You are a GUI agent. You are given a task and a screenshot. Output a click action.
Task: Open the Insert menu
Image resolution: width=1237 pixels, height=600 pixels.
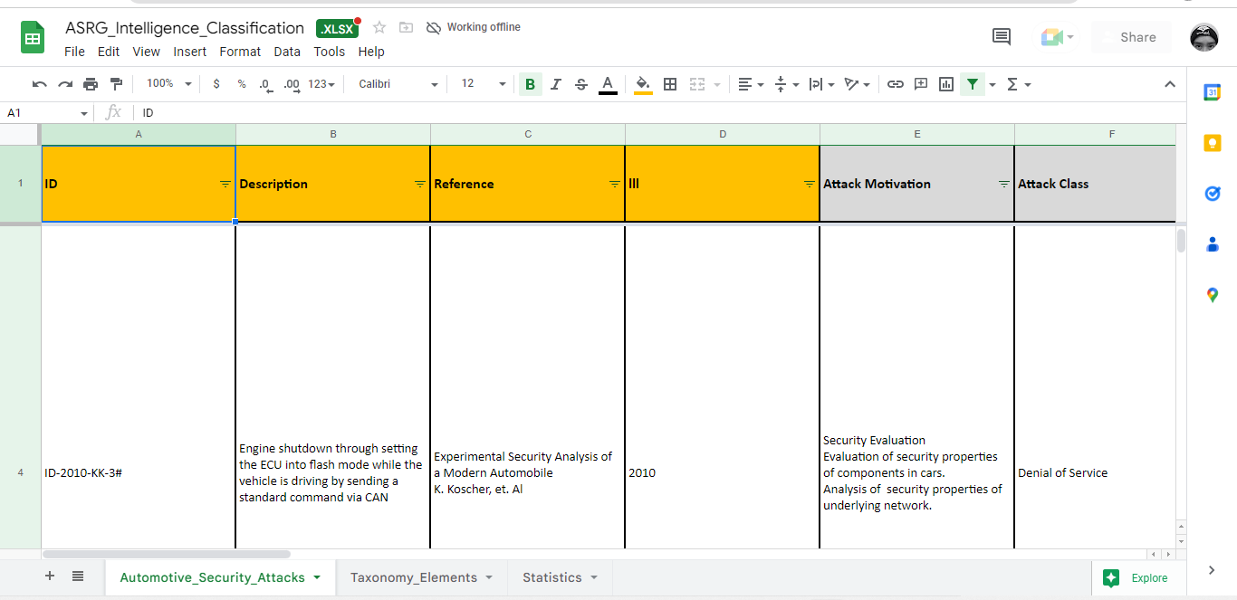[190, 52]
